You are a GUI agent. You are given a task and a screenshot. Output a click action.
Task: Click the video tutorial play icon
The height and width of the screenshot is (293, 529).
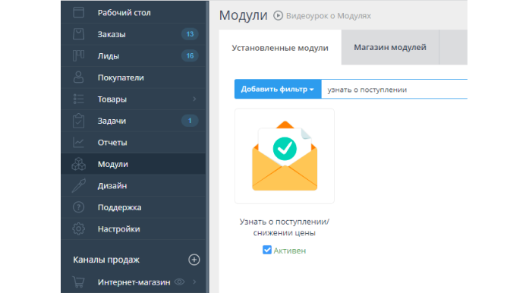point(278,15)
